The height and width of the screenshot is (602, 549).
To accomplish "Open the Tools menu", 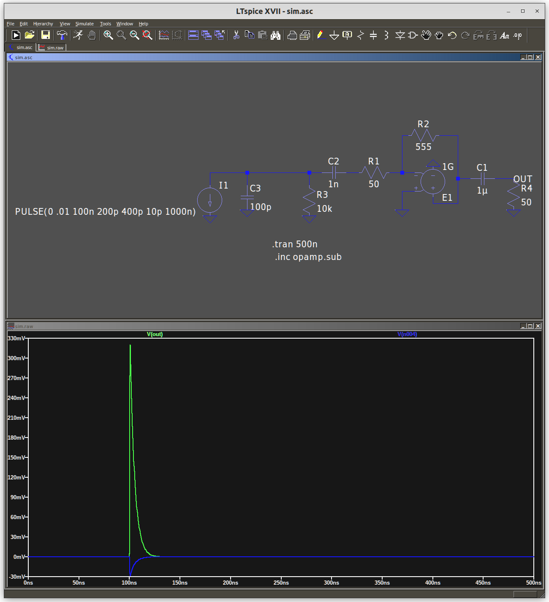I will point(105,24).
